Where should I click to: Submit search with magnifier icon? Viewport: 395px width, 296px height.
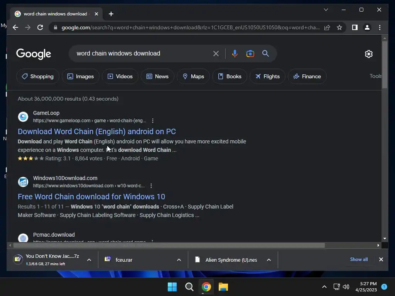[265, 53]
